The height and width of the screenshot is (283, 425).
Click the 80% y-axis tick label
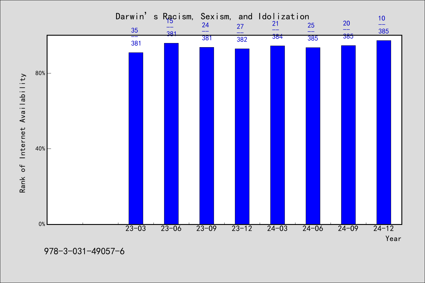pos(40,73)
